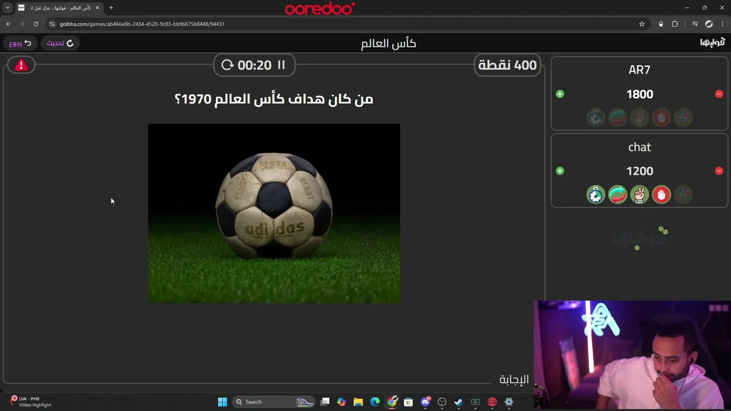Select the chat team name

[x=640, y=147]
